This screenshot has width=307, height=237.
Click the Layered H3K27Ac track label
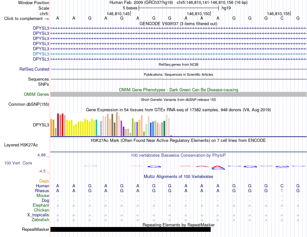(21, 145)
